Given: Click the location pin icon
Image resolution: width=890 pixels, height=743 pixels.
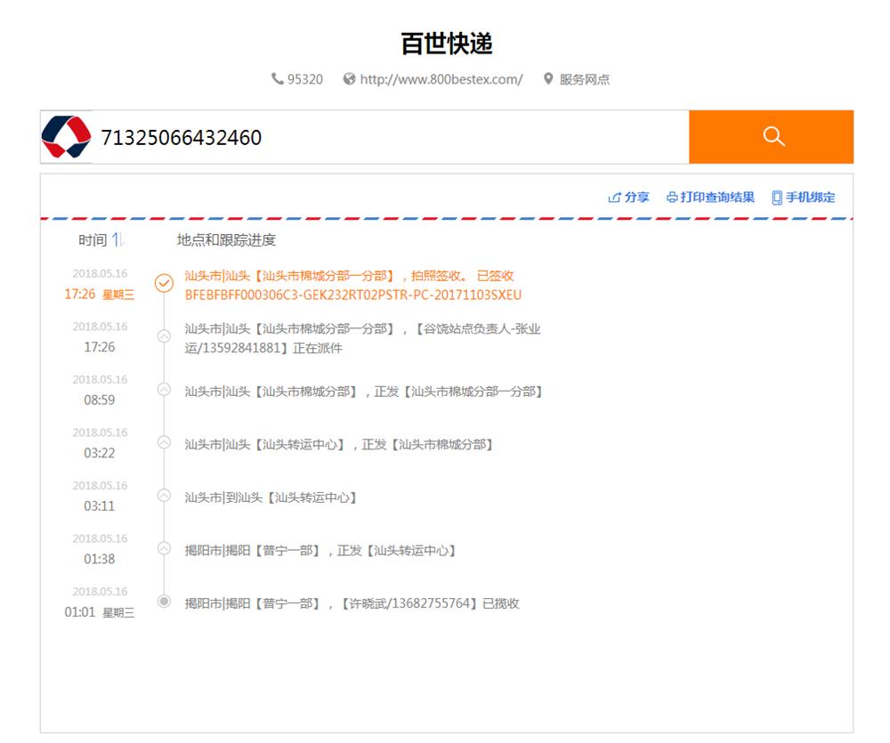Looking at the screenshot, I should pos(547,78).
